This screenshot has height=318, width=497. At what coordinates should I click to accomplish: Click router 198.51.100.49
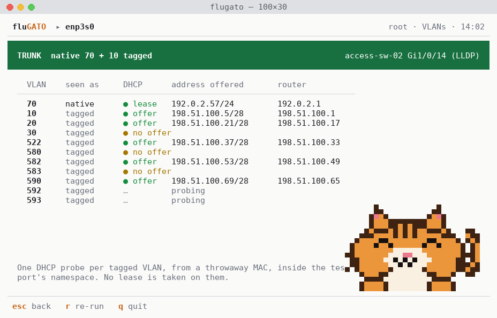pyautogui.click(x=308, y=162)
